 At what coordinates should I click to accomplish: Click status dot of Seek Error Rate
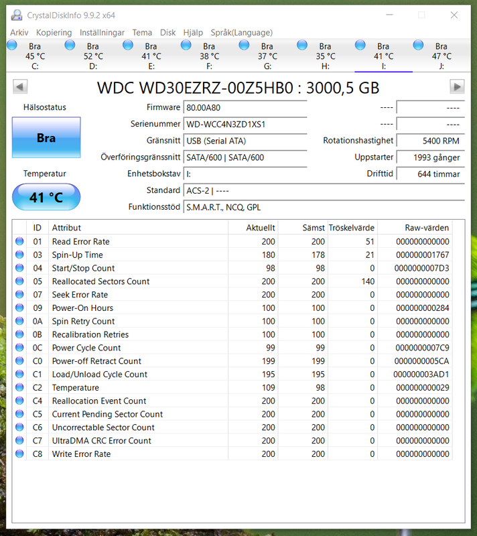tap(19, 294)
